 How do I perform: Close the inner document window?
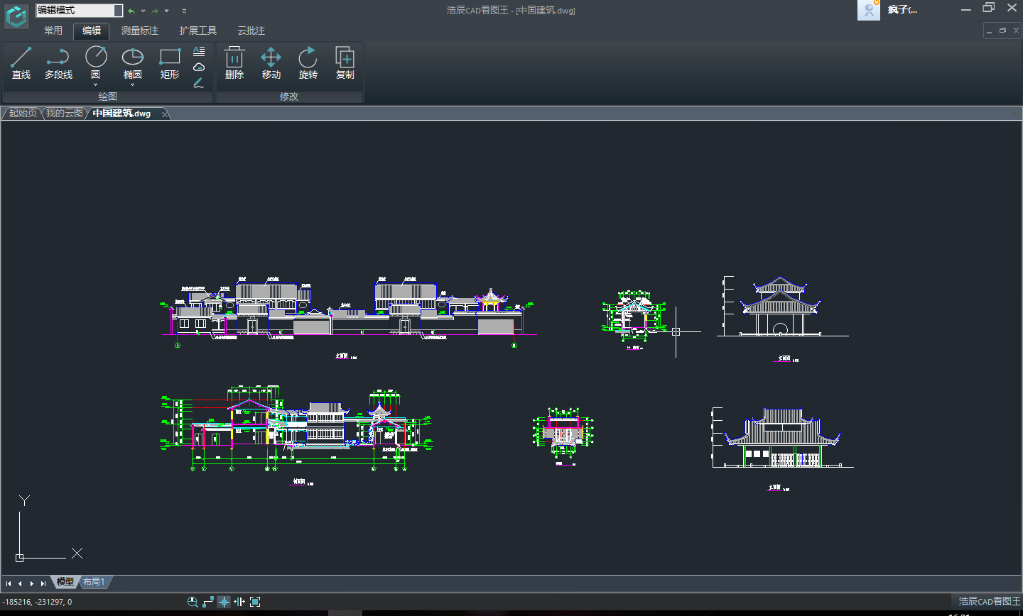pos(1016,31)
